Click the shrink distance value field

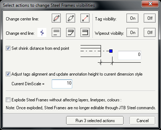129,55
